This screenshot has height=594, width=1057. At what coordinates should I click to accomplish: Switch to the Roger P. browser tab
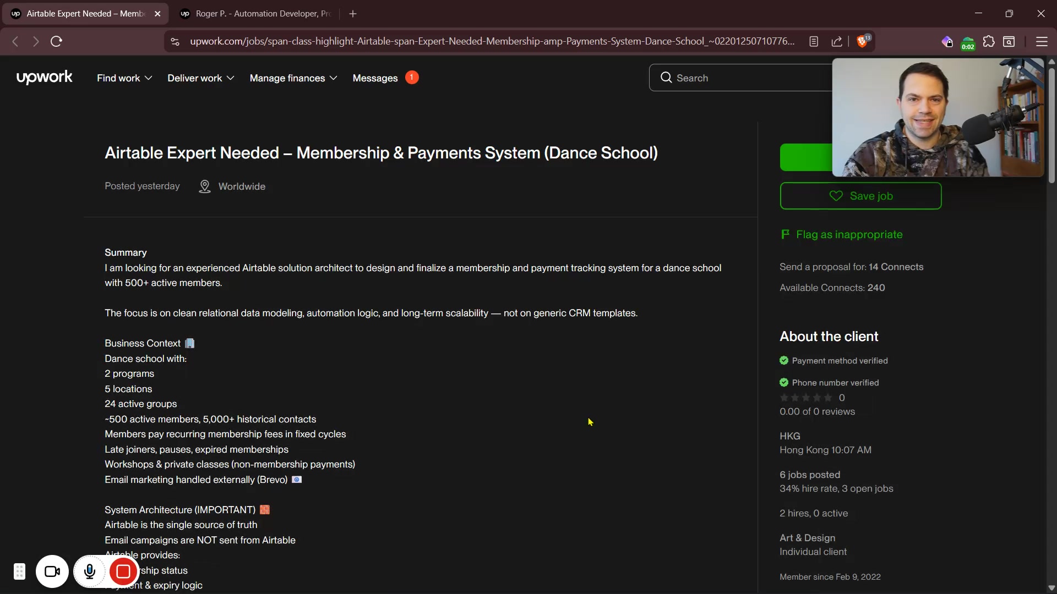coord(256,14)
